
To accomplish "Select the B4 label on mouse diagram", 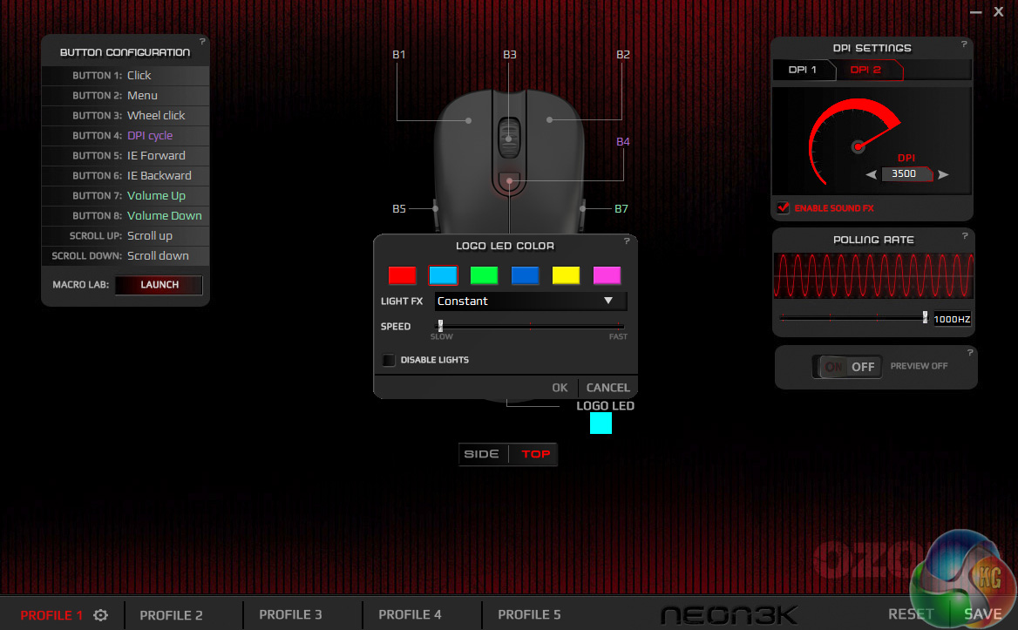I will [x=622, y=141].
